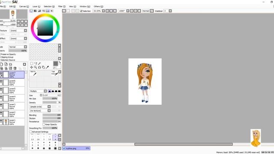274x154 pixels.
Task: Open the Effect (none) dropdown
Action: tap(18, 38)
